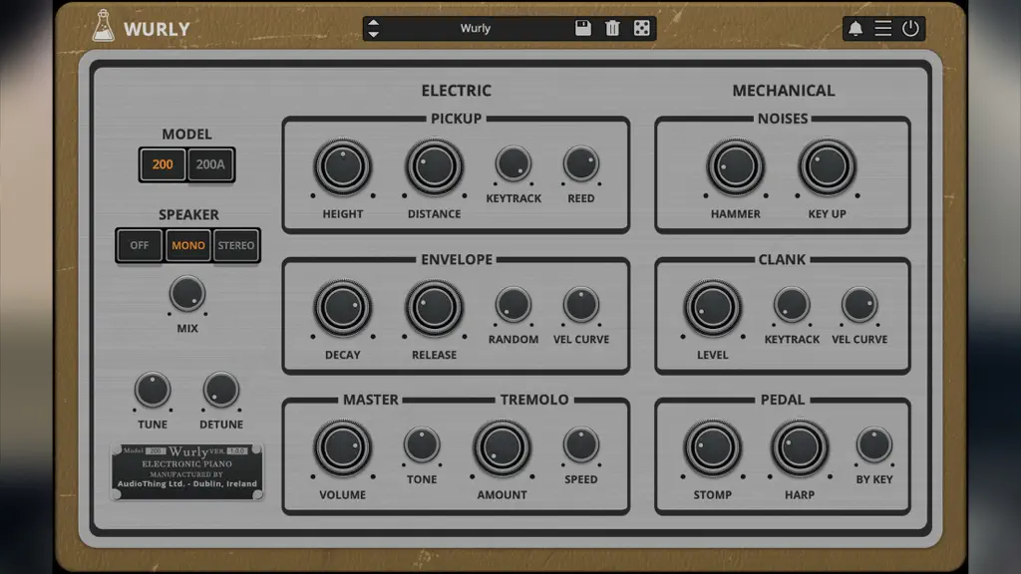Toggle the plugin power icon
The width and height of the screenshot is (1021, 574).
pyautogui.click(x=910, y=28)
